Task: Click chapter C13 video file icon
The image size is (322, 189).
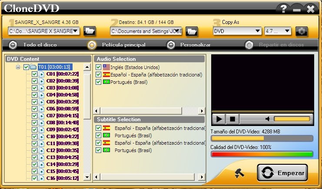Action: (x=42, y=158)
